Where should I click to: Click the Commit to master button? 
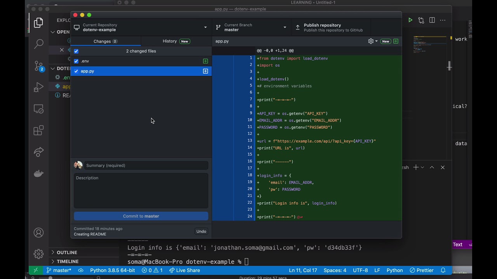pos(141,216)
